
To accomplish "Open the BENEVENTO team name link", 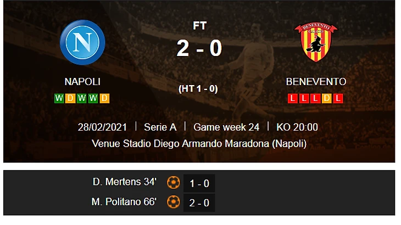I will click(x=316, y=82).
